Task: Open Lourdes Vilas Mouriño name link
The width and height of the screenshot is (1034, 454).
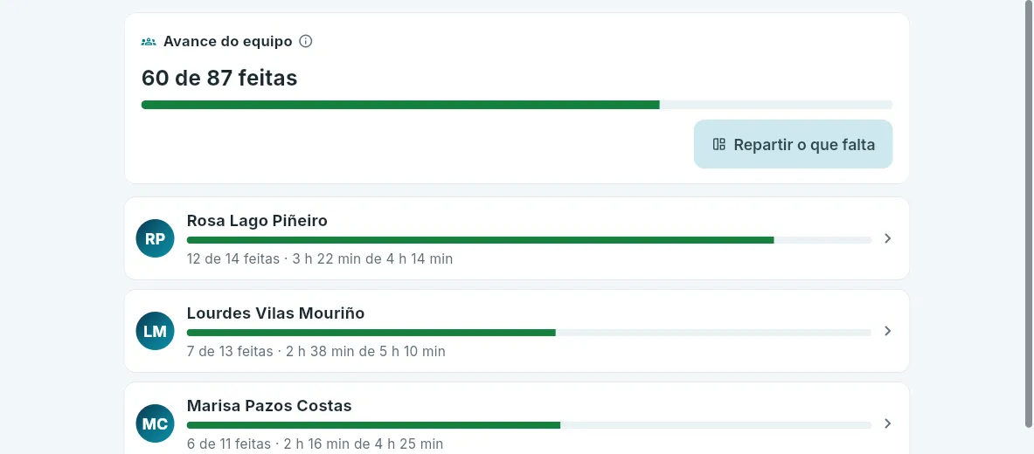Action: (x=275, y=313)
